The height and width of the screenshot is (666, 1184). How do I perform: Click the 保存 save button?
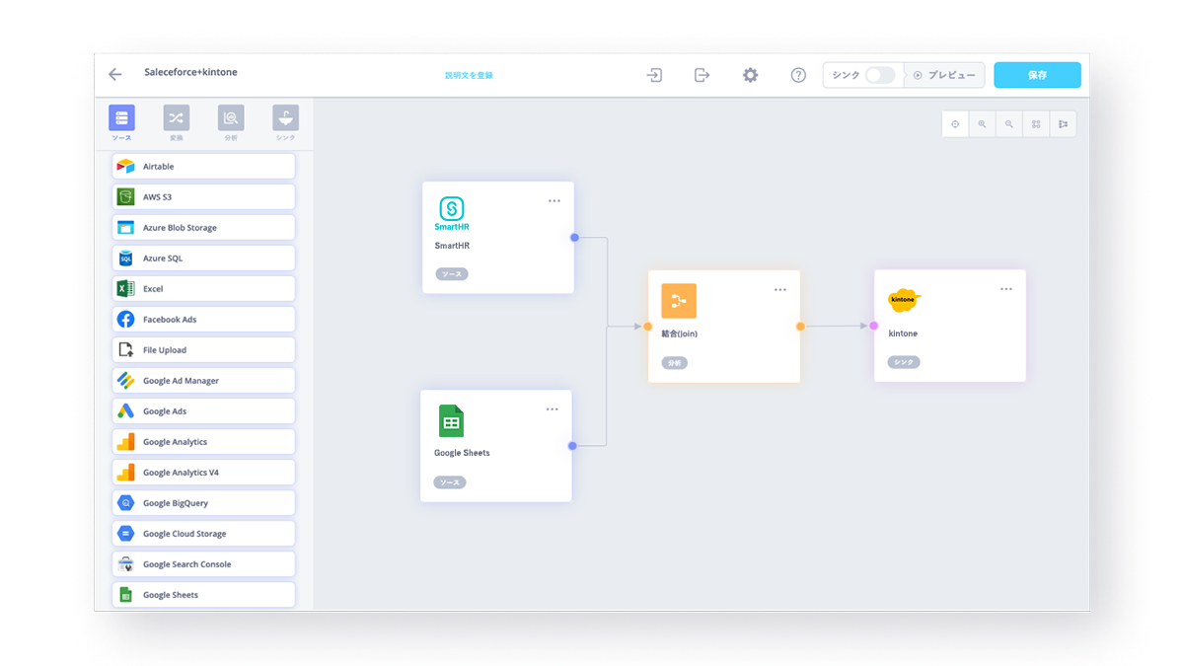pyautogui.click(x=1037, y=75)
